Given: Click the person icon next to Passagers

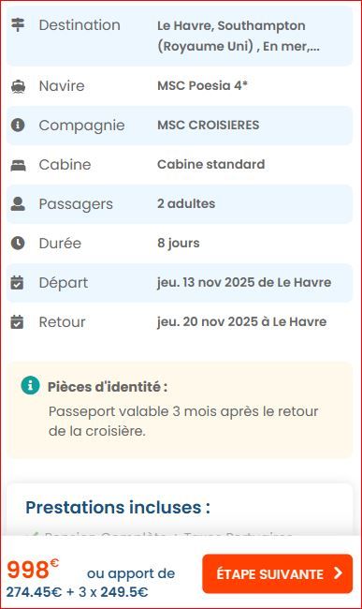Looking at the screenshot, I should (18, 204).
